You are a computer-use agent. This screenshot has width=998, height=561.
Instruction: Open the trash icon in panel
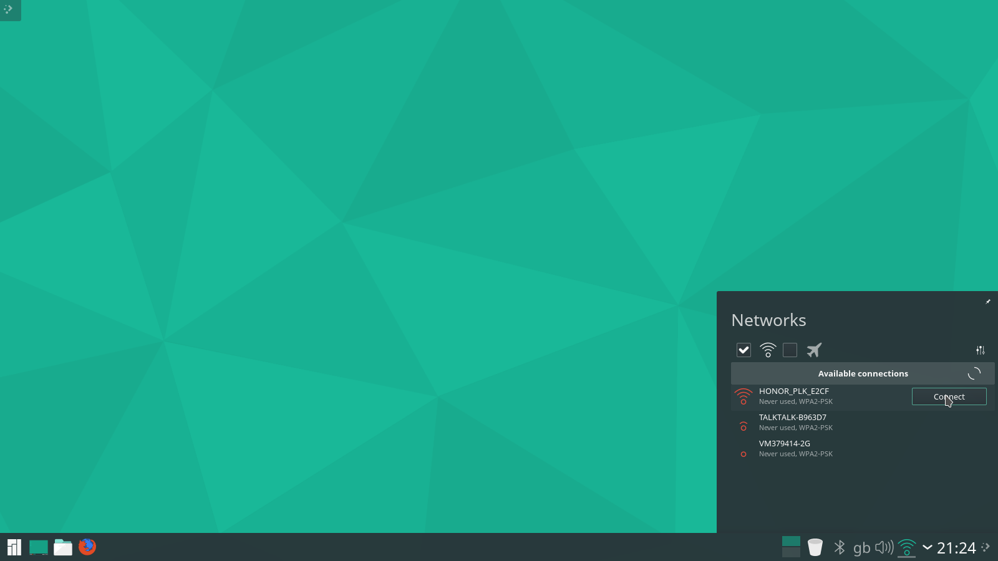tap(815, 547)
